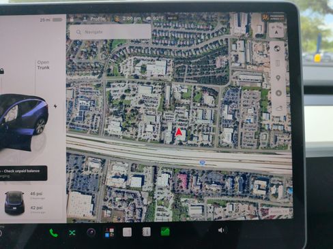
Task: Tap the rear-view car tire pressure thumbnail
Action: pyautogui.click(x=14, y=203)
